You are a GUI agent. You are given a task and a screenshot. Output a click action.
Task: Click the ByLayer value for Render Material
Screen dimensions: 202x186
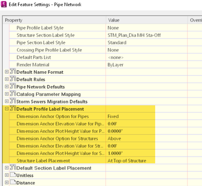(116, 65)
